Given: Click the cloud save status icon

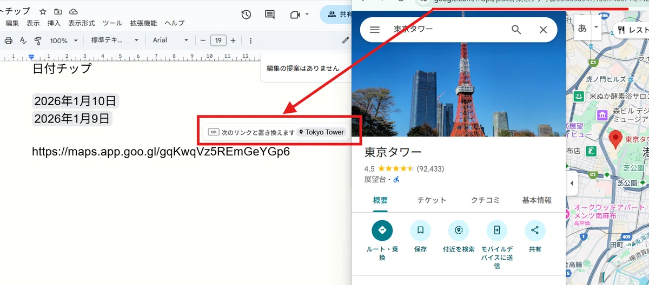Looking at the screenshot, I should click(74, 11).
